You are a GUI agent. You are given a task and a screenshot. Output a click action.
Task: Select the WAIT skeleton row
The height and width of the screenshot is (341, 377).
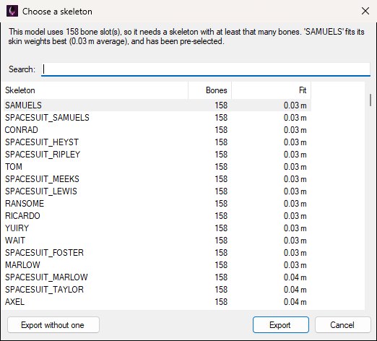pos(157,241)
